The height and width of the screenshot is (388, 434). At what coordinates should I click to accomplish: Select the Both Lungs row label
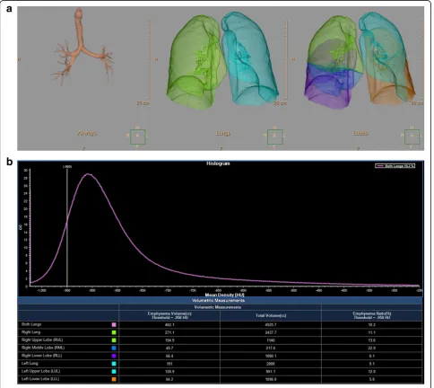click(31, 324)
